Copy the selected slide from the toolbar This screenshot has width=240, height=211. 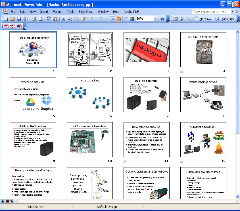coord(70,19)
